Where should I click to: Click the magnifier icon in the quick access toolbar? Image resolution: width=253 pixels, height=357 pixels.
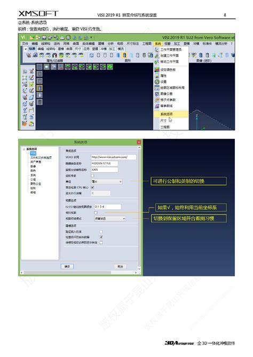(x=68, y=37)
